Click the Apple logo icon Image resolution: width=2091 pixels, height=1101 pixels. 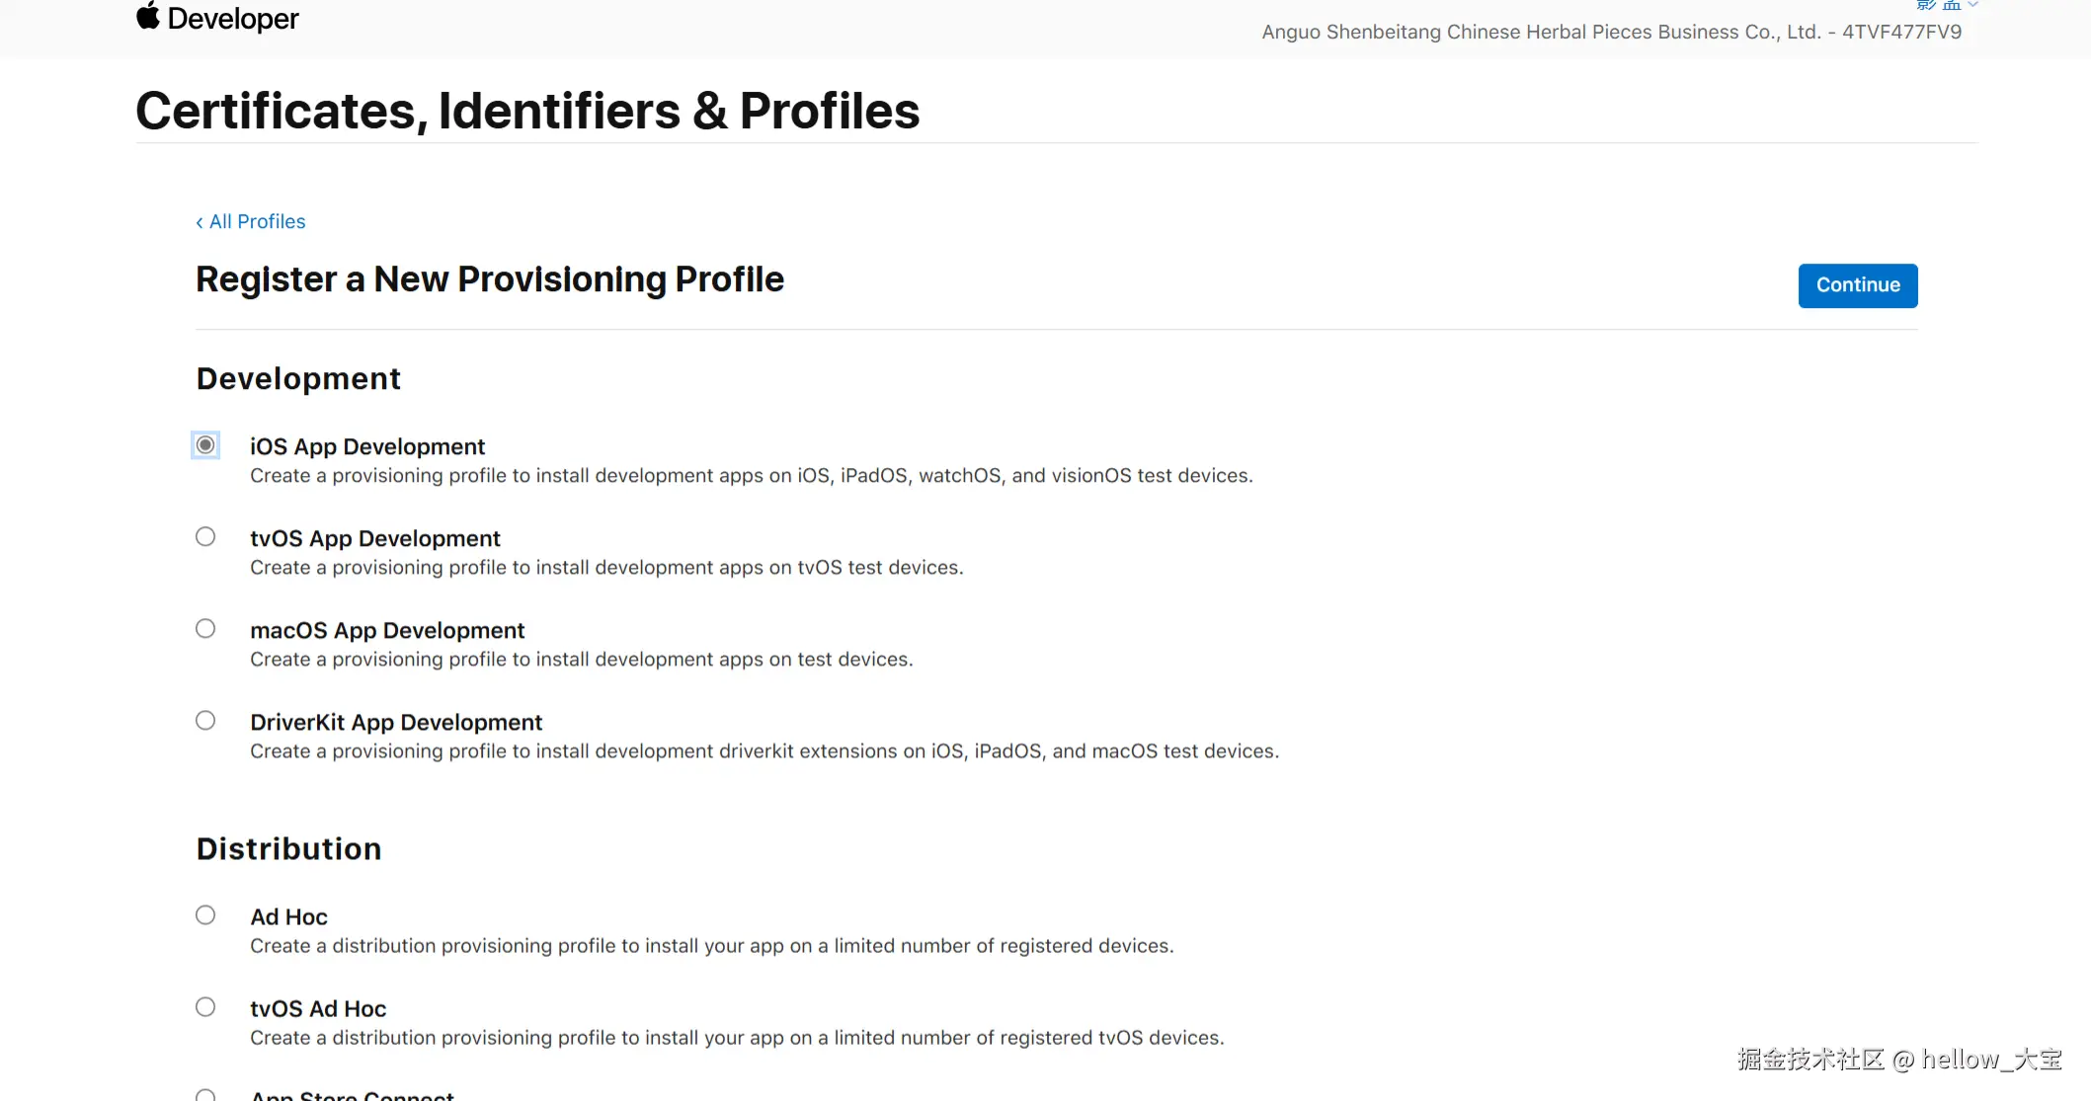point(148,16)
